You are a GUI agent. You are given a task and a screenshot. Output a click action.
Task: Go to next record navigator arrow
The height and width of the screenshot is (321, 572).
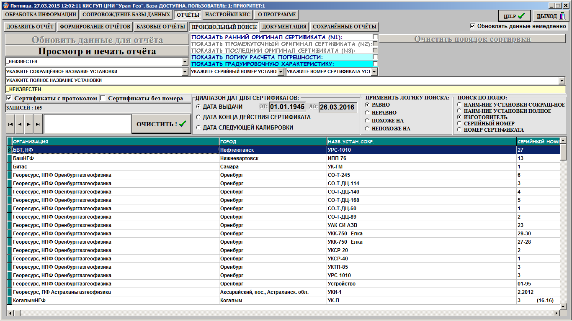[29, 124]
